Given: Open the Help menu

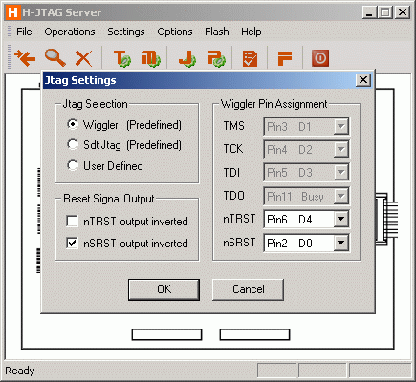Looking at the screenshot, I should [252, 32].
